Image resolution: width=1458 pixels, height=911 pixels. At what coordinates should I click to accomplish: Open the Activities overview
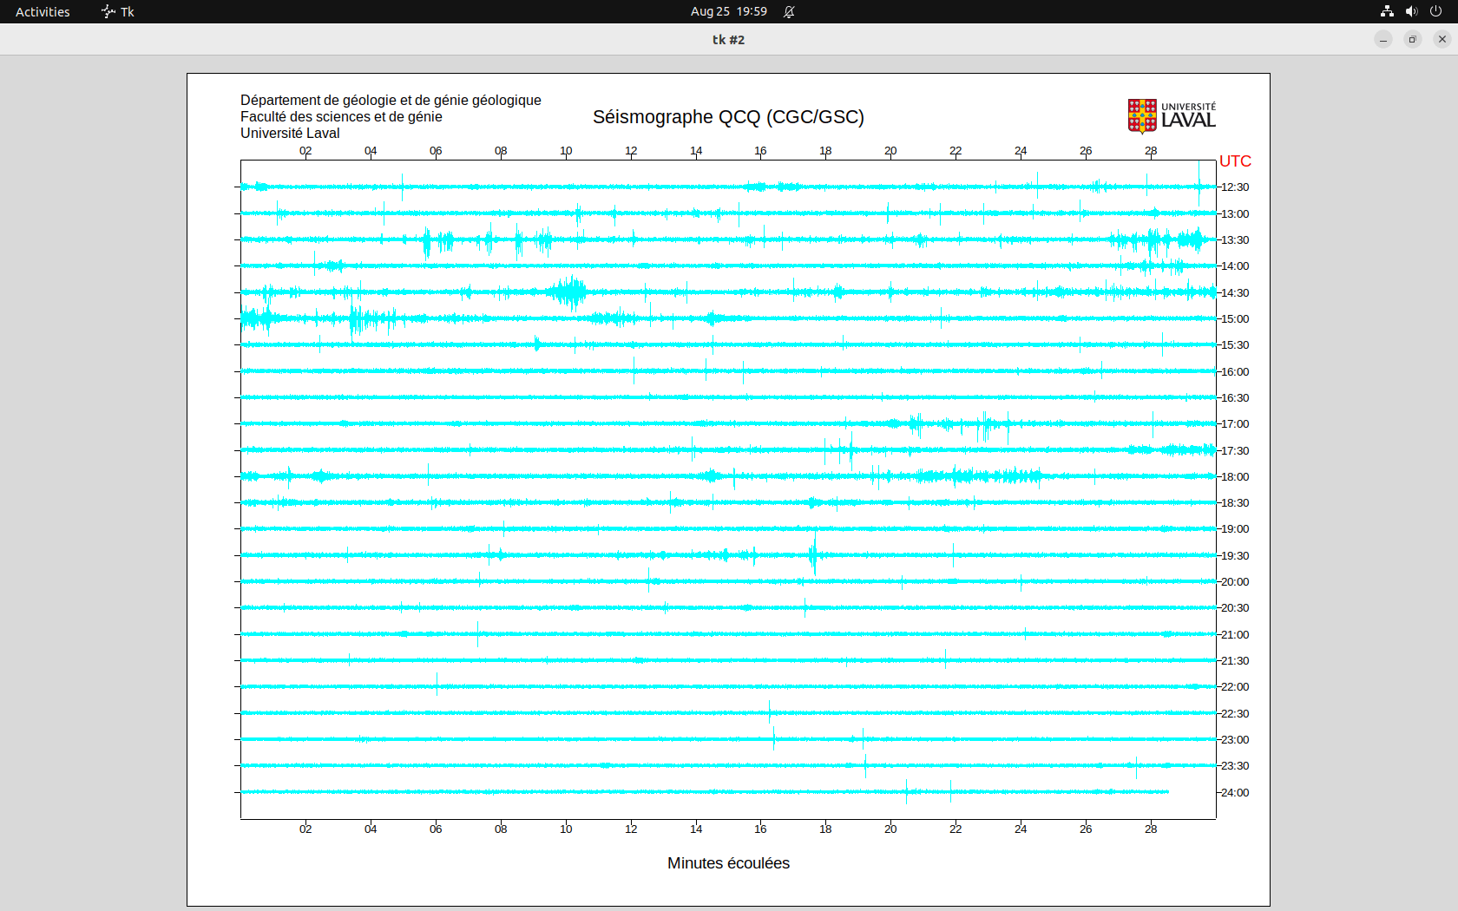point(43,11)
